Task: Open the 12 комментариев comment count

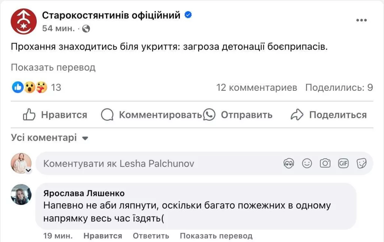Action: (256, 87)
